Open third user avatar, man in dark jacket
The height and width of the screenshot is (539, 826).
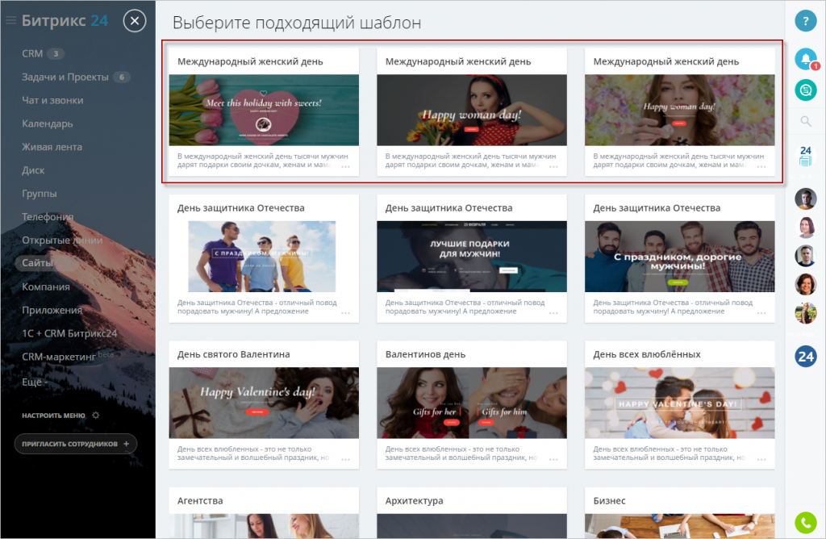click(806, 256)
